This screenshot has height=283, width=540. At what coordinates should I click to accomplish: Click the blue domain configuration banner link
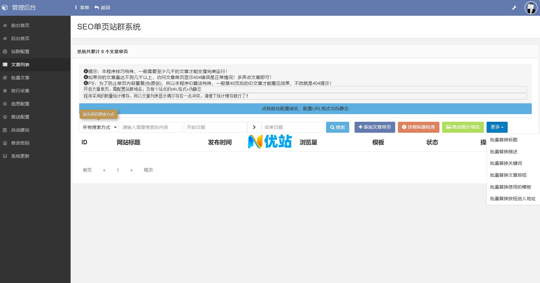(305, 109)
